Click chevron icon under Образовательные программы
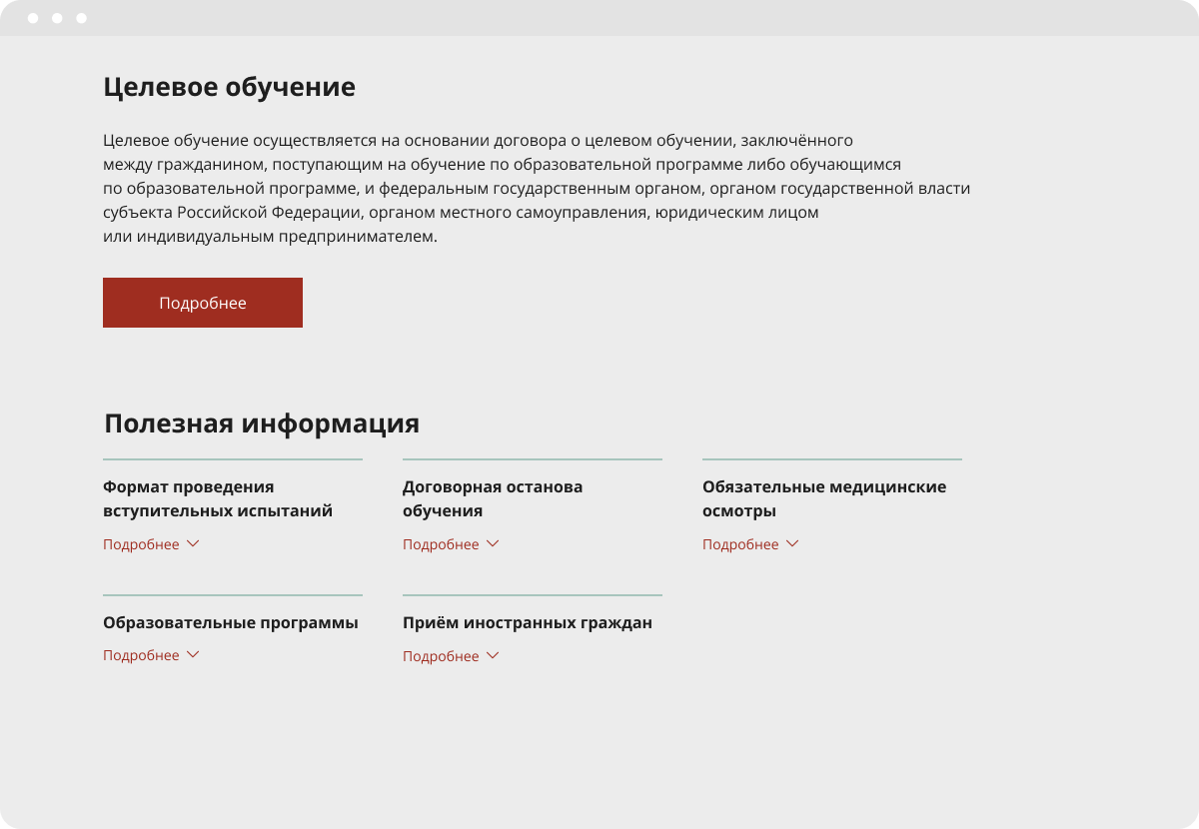 [193, 654]
